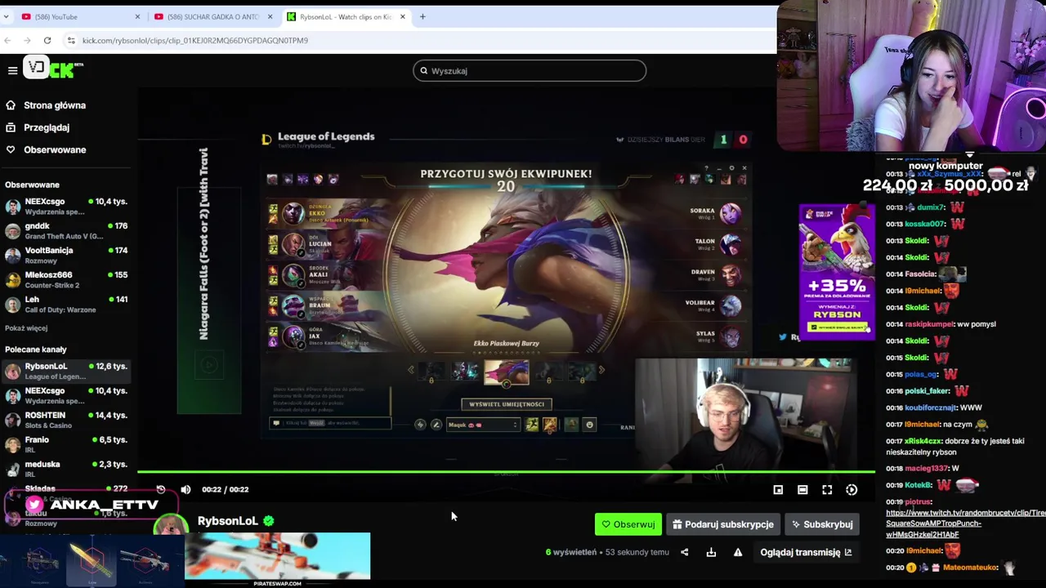
Task: Click the Wyszukaj search field
Action: pyautogui.click(x=530, y=71)
